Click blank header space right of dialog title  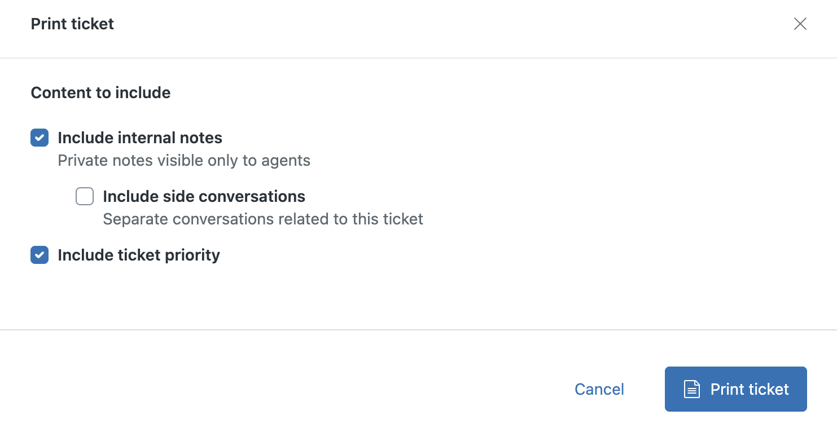[452, 24]
